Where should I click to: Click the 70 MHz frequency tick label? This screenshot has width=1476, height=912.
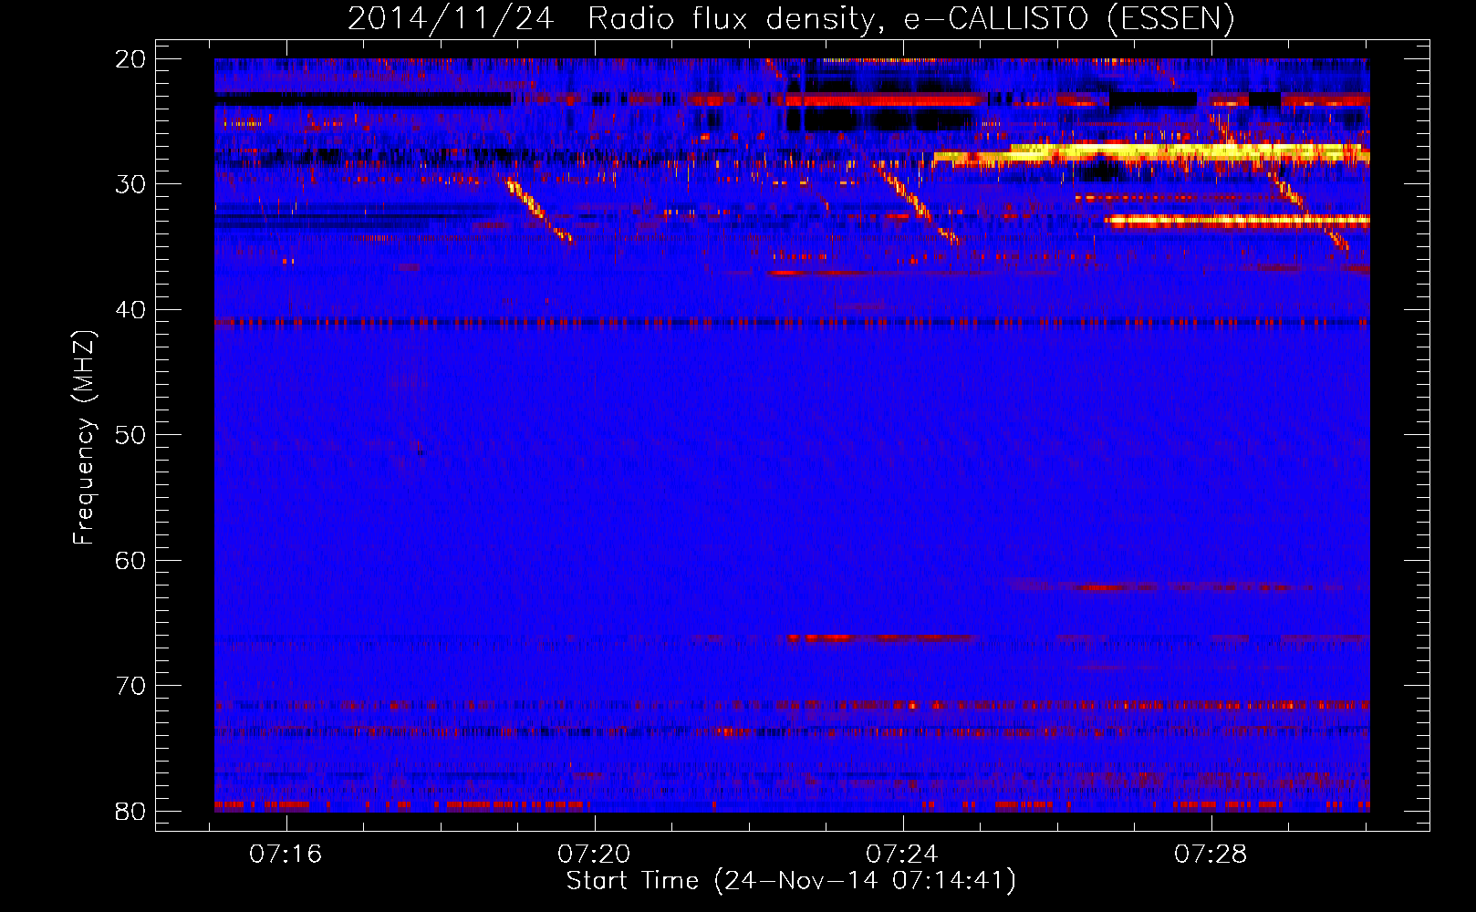(130, 686)
